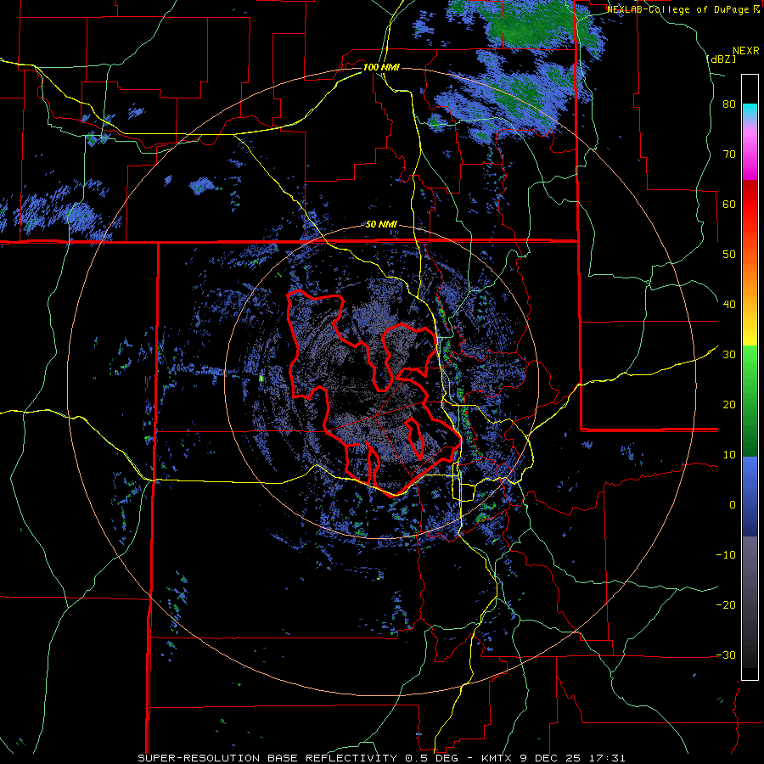Click the 50 NMI range ring label
Screen dimensions: 764x764
pos(381,225)
